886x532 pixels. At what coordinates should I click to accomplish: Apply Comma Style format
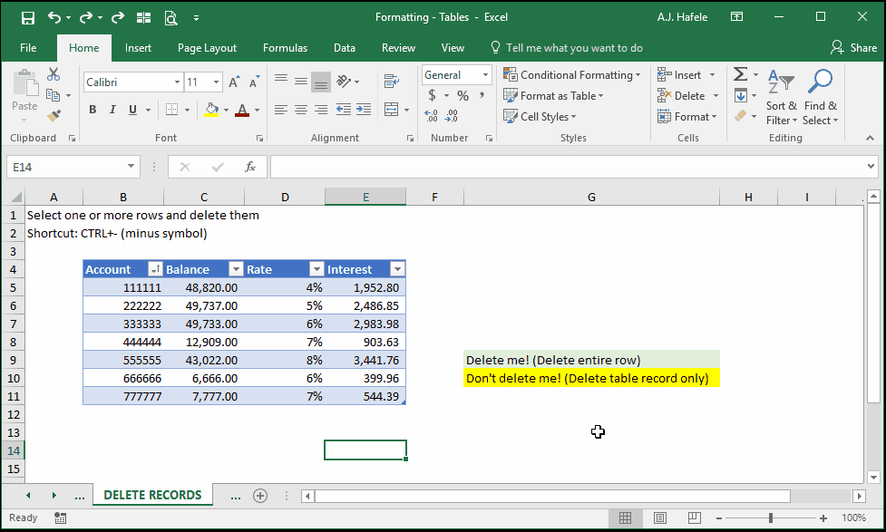(482, 95)
